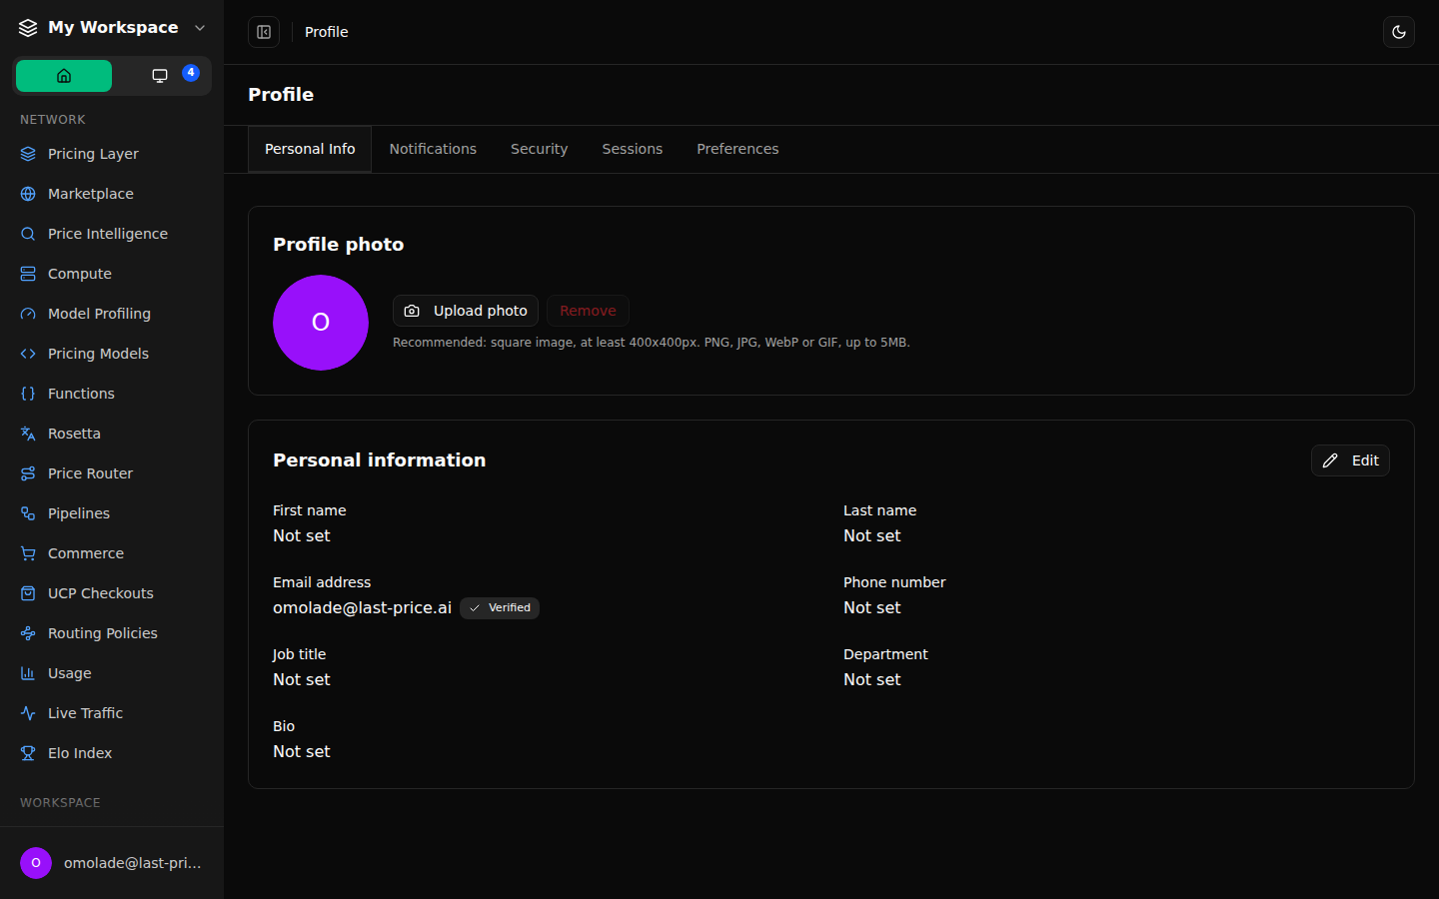Switch to the monitor view with badge
The image size is (1439, 899).
coord(160,76)
